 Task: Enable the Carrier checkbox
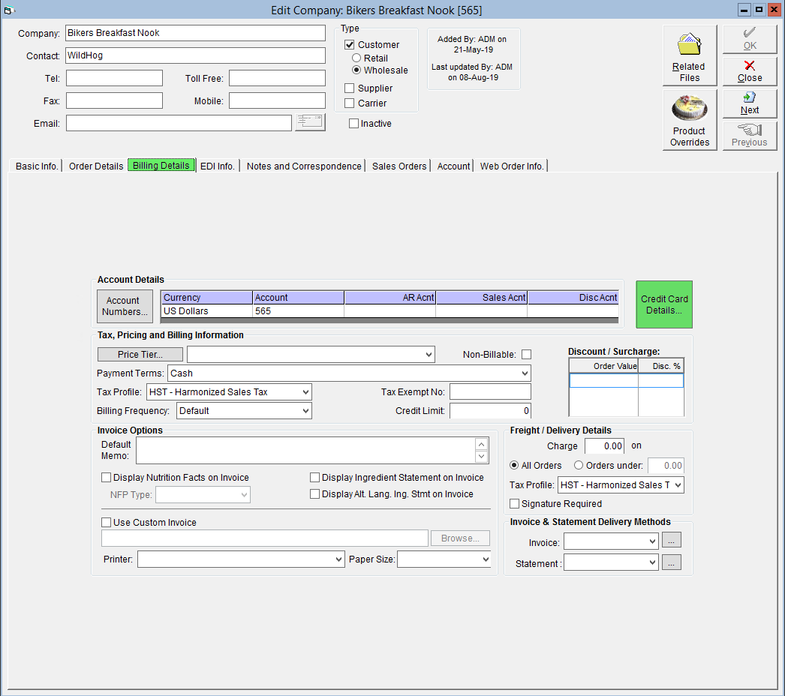[x=350, y=103]
